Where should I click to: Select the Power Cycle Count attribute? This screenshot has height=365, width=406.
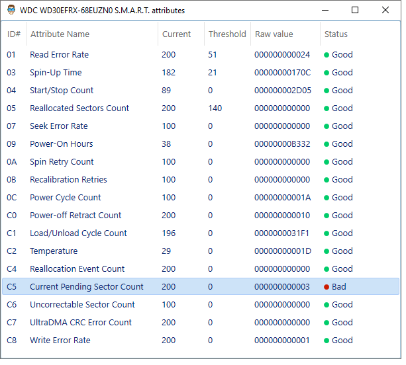201,197
